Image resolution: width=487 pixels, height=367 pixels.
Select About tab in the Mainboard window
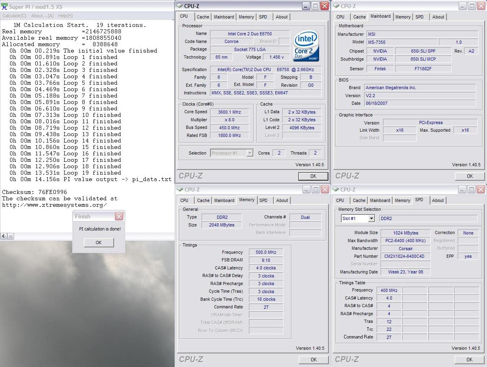(x=438, y=17)
